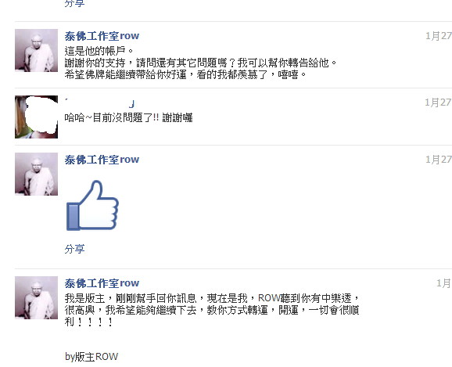
Task: Click the reply text 哈哈~目前沒問題了!! 謝謝囉
Action: pyautogui.click(x=128, y=117)
